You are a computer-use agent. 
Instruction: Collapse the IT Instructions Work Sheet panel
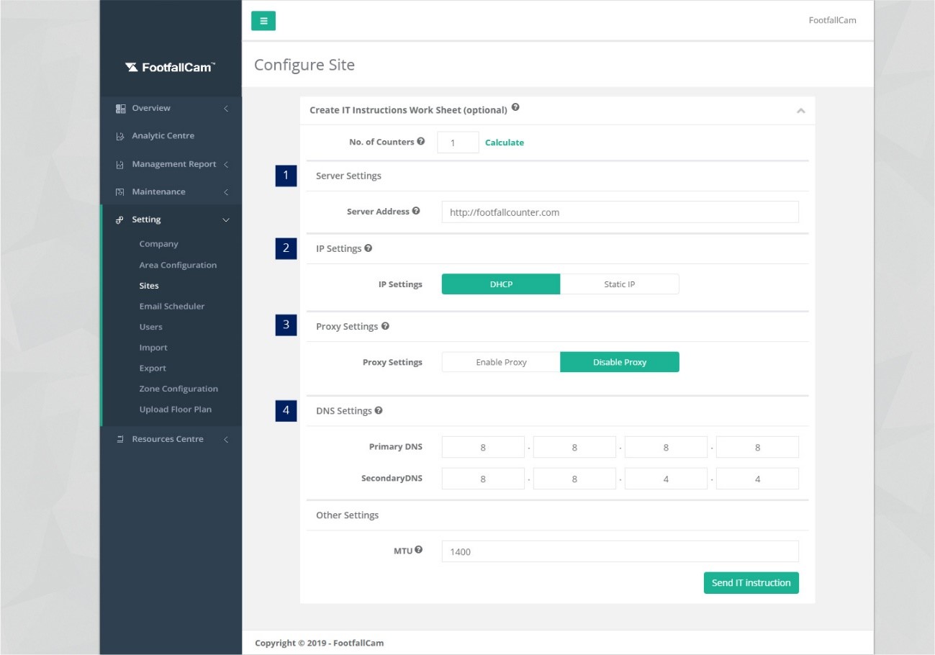coord(800,111)
